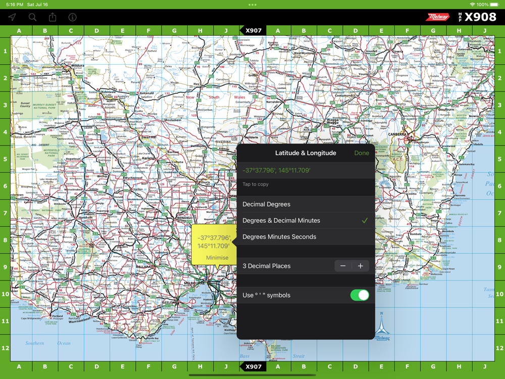Open the search magnifier icon
The height and width of the screenshot is (379, 505).
(32, 17)
